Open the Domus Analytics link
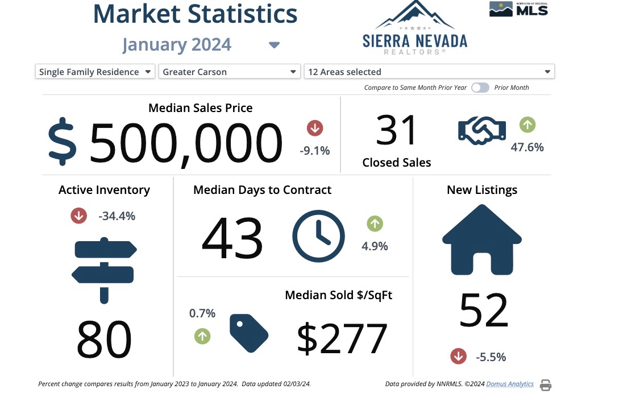623x393 pixels. point(509,384)
